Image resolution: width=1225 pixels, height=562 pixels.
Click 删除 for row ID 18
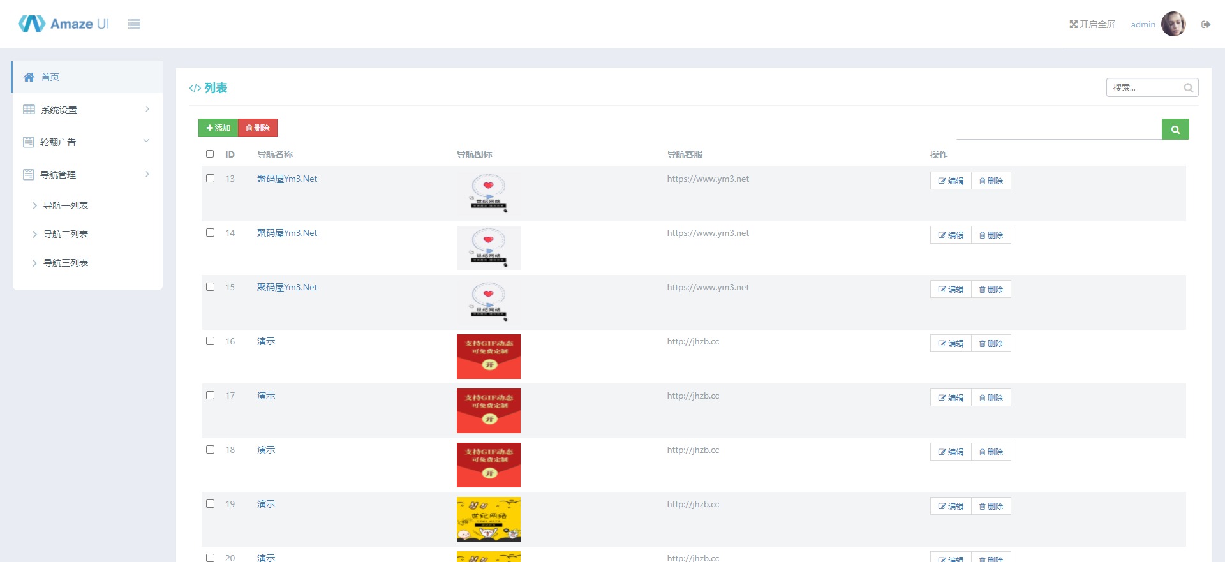click(x=991, y=452)
